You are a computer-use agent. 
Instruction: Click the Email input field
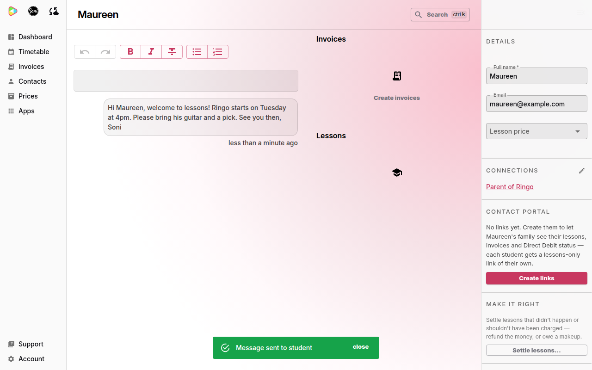click(x=536, y=104)
